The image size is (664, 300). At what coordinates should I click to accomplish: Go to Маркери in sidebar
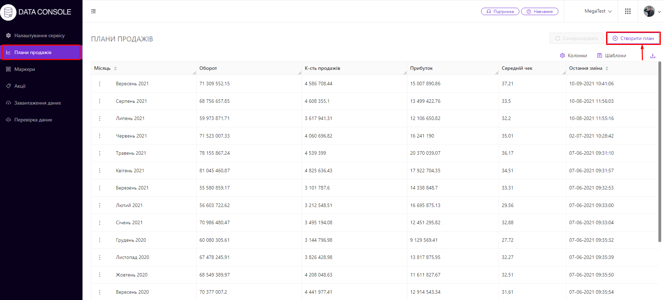(25, 69)
